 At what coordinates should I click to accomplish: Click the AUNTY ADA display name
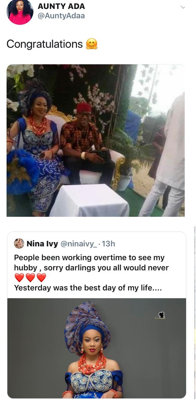[x=61, y=7]
